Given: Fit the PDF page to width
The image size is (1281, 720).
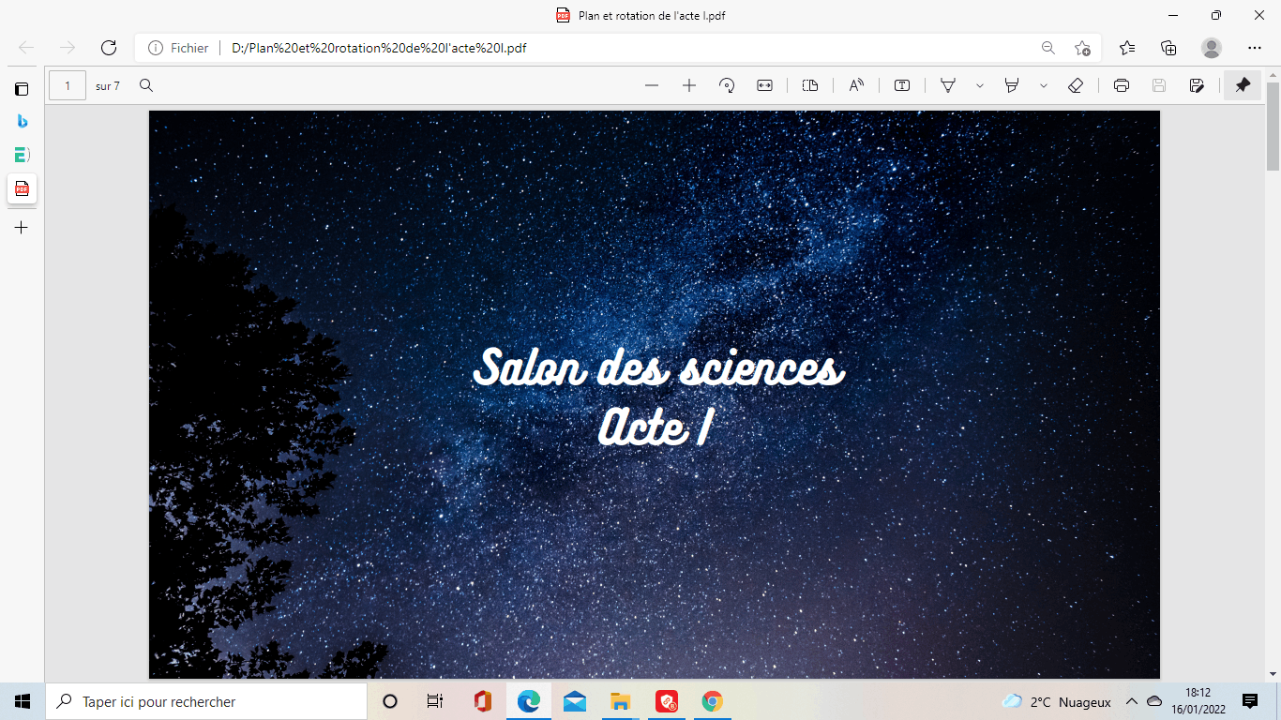Looking at the screenshot, I should tap(764, 85).
